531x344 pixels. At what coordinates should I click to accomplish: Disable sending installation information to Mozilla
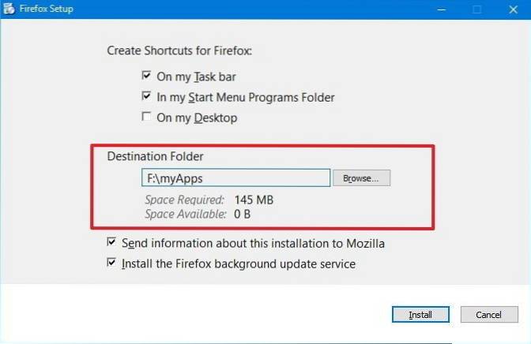click(x=111, y=243)
